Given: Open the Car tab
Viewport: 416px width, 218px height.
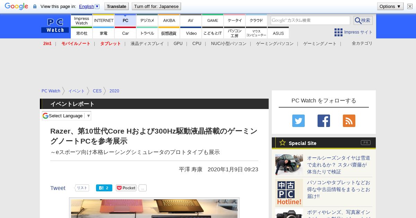Looking at the screenshot, I should [x=125, y=33].
